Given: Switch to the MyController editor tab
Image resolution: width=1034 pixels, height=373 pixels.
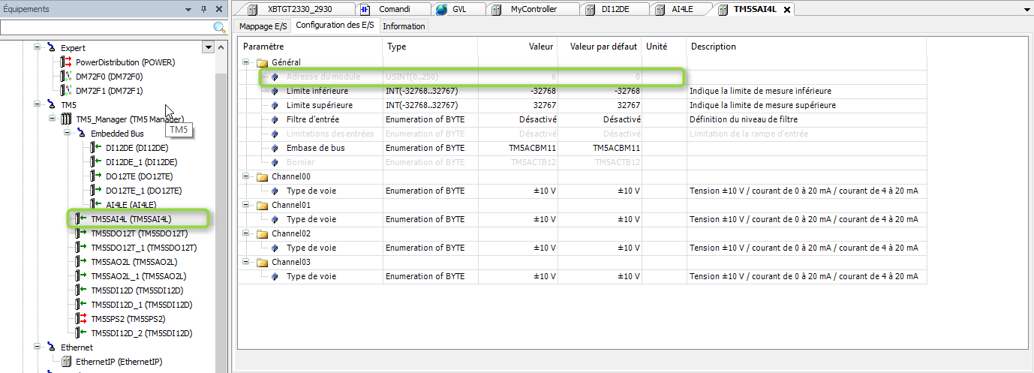Looking at the screenshot, I should 534,10.
